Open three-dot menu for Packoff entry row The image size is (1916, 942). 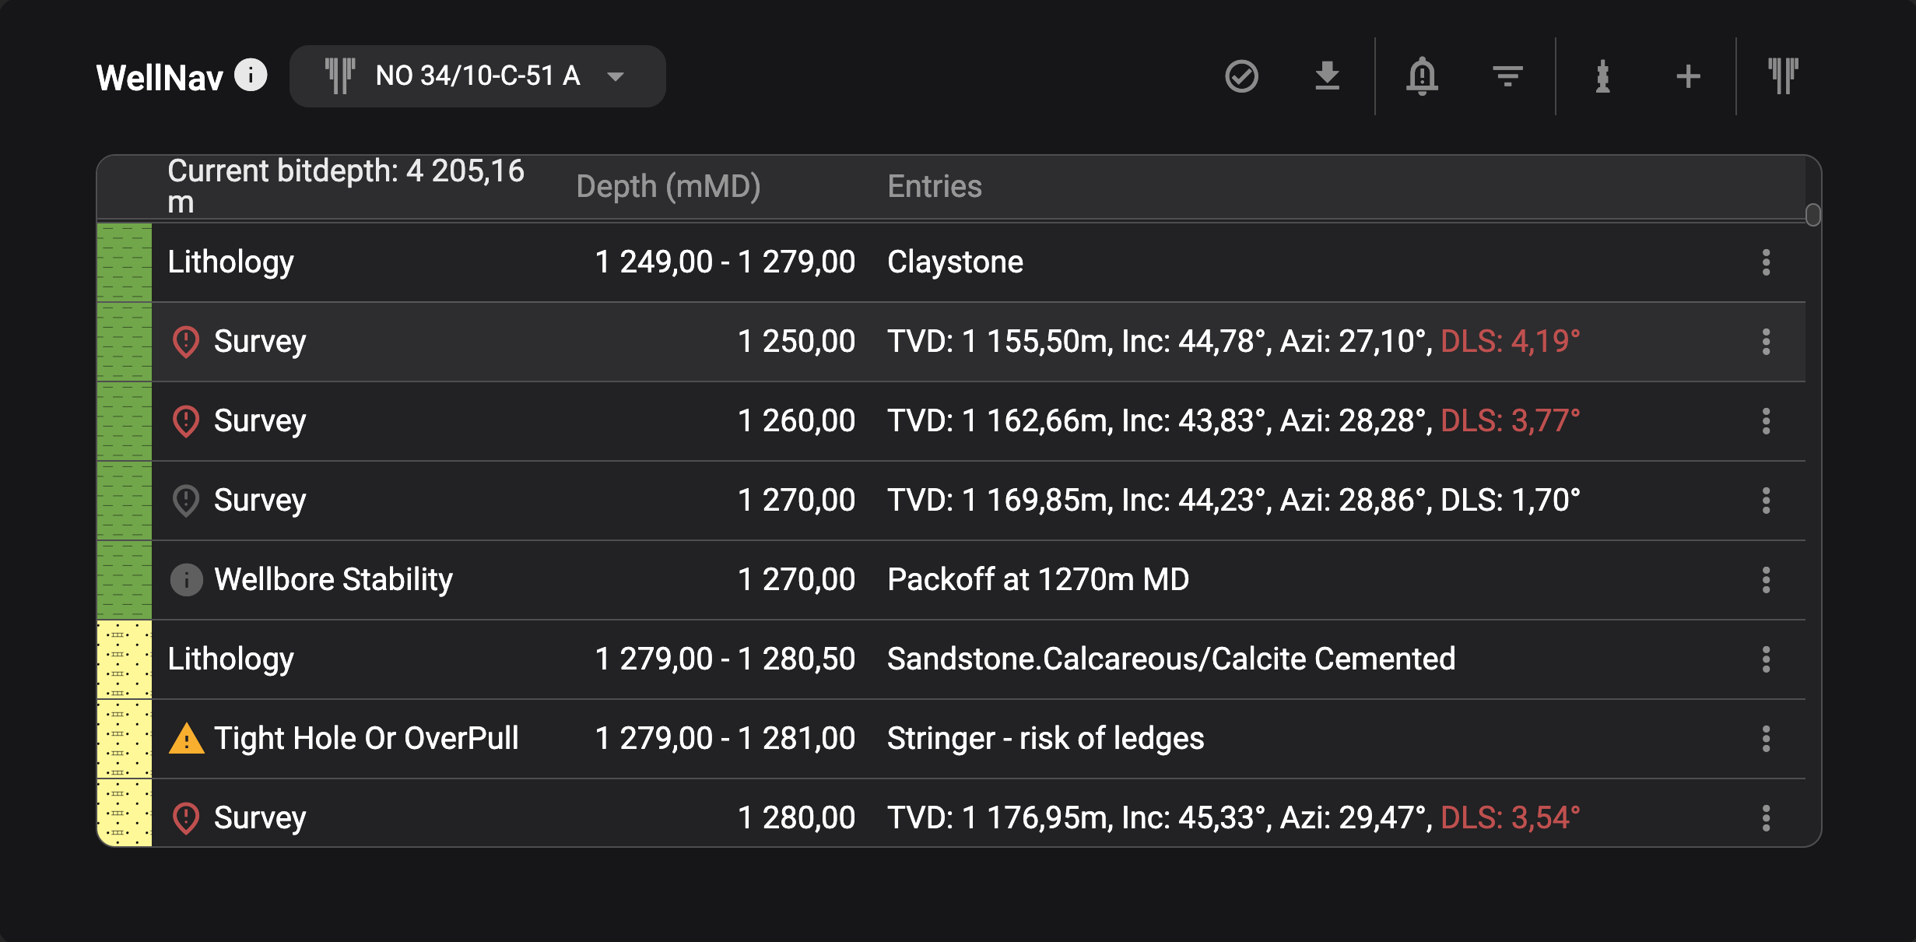pyautogui.click(x=1766, y=580)
